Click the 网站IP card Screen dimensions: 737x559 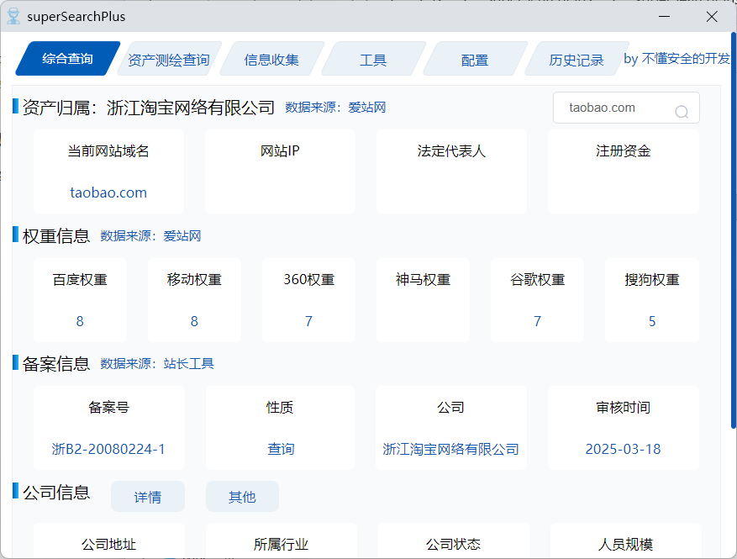[280, 171]
